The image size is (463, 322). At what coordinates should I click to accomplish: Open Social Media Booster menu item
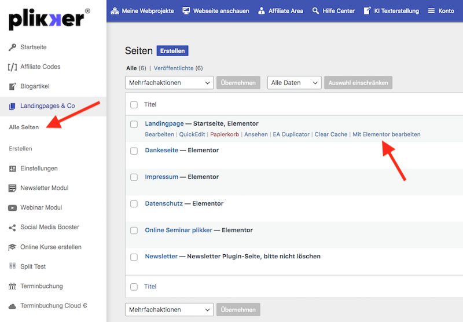50,227
